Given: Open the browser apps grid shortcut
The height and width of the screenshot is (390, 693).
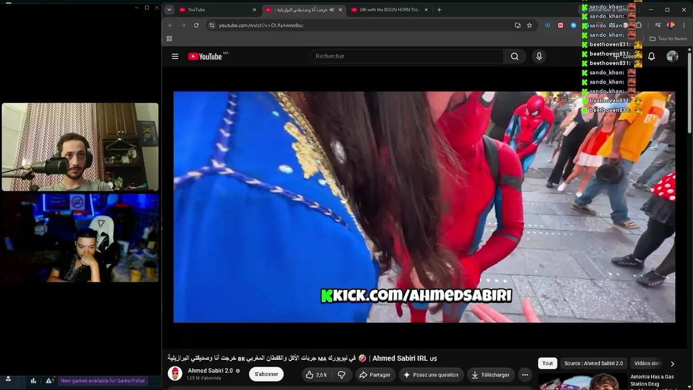Looking at the screenshot, I should [x=169, y=38].
